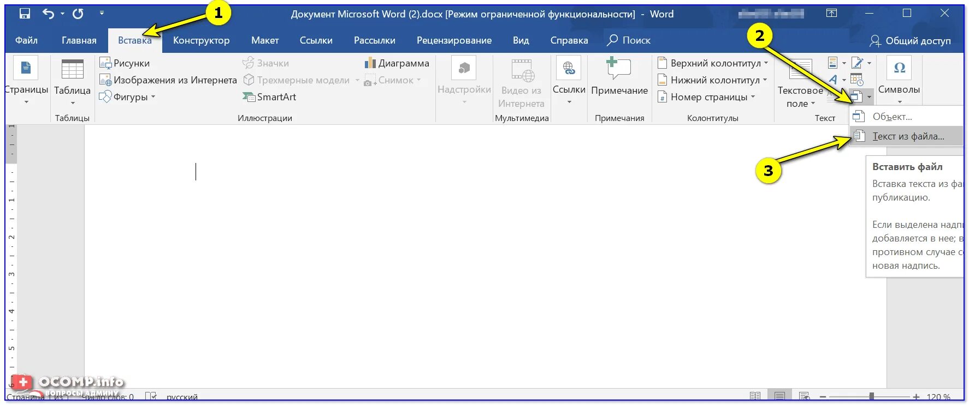Switch to Web Layout view
Image resolution: width=969 pixels, height=405 pixels.
[804, 396]
